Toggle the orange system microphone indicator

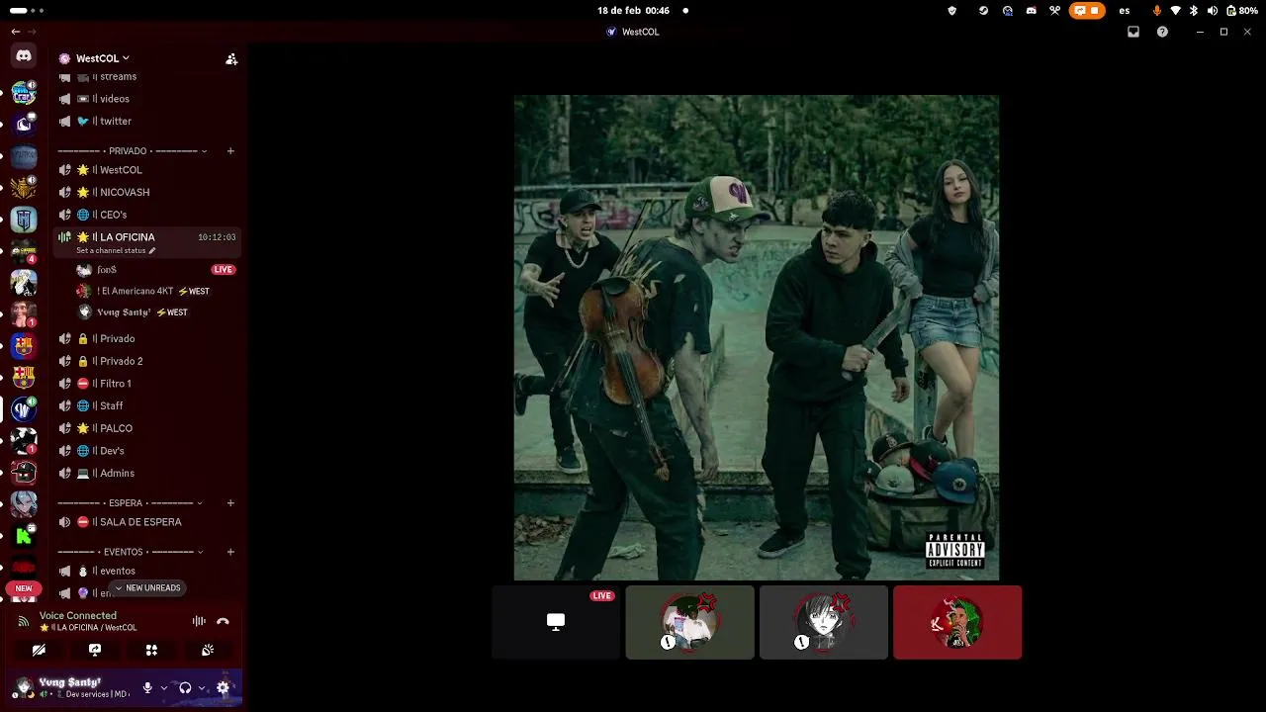click(1156, 11)
